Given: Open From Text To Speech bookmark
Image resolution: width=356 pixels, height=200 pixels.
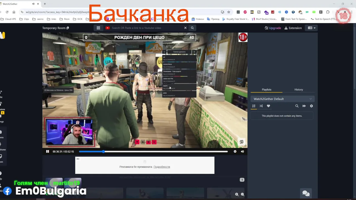Looking at the screenshot, I should pos(294,19).
